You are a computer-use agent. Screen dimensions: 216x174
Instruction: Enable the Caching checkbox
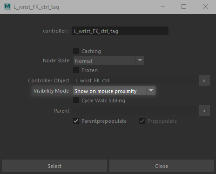(76, 51)
